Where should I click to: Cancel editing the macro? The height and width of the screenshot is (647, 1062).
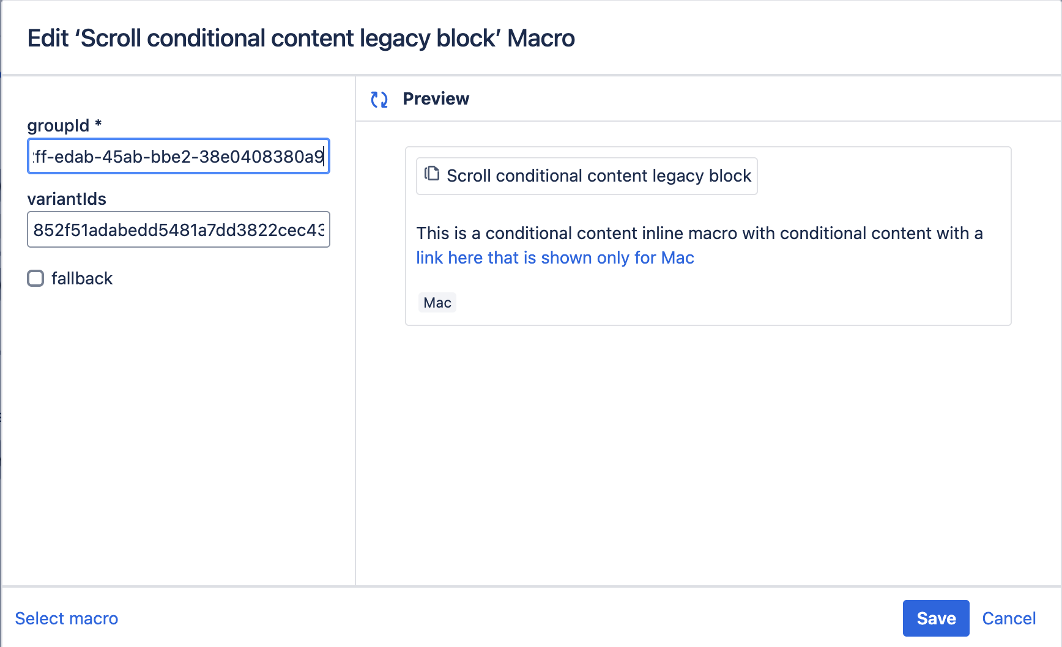[1009, 618]
